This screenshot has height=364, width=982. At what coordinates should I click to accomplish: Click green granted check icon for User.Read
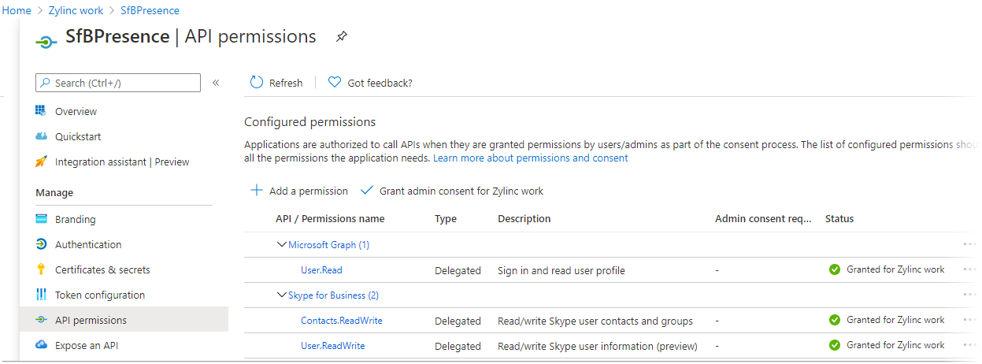pos(835,269)
